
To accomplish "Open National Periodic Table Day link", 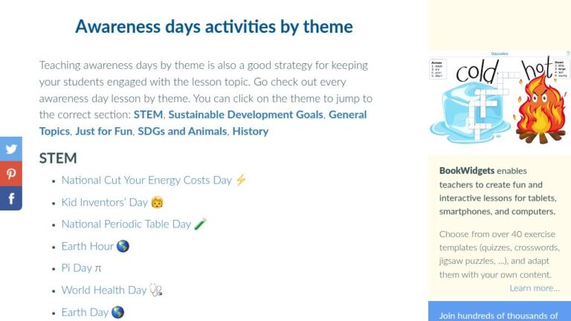I will 126,224.
